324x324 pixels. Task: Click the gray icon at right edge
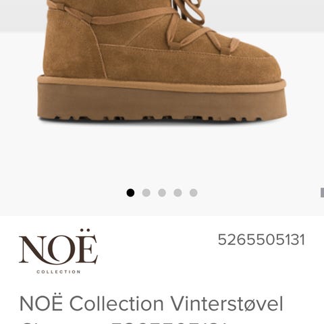pyautogui.click(x=322, y=192)
